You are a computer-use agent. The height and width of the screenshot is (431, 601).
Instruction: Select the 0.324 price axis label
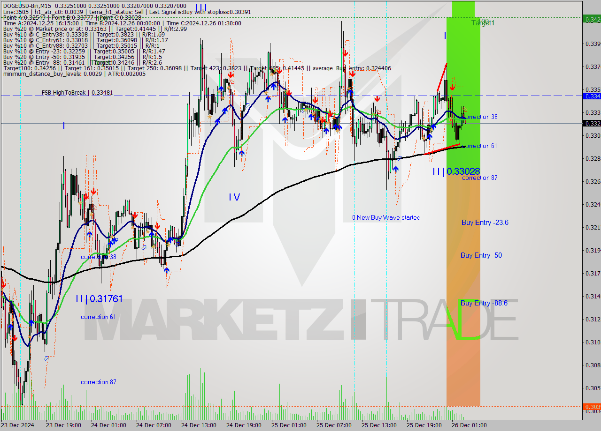click(592, 205)
